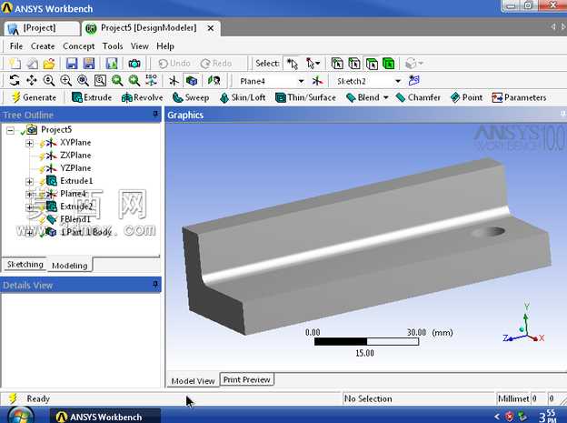Open the extend selection dropdown
567x423 pixels.
(414, 64)
